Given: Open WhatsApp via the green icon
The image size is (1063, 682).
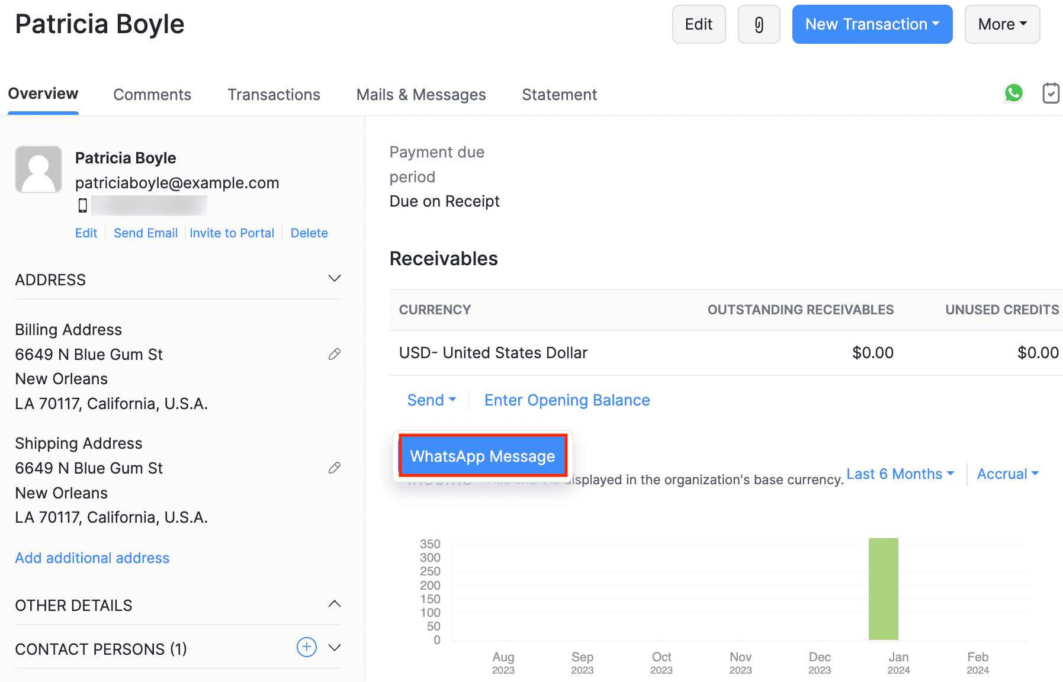Looking at the screenshot, I should pyautogui.click(x=1013, y=93).
